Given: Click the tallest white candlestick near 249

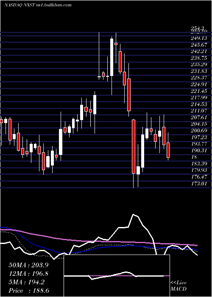Looking at the screenshot, I should (x=112, y=57).
